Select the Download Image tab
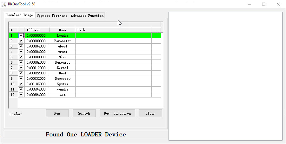 click(19, 15)
